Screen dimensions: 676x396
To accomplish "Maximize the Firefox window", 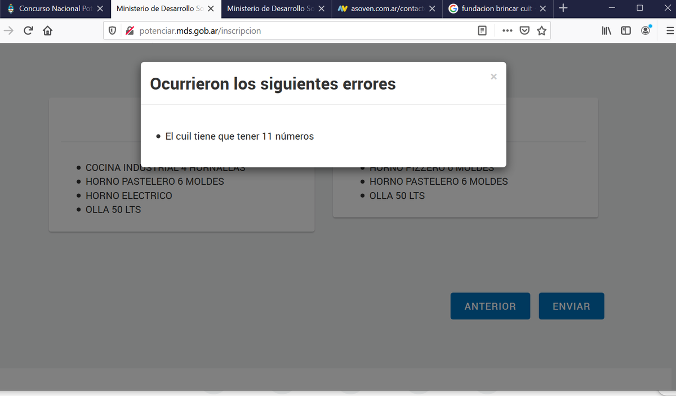I will pyautogui.click(x=639, y=8).
